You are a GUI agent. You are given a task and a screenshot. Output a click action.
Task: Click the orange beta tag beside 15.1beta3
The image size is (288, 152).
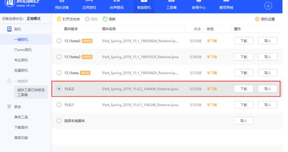(87, 41)
